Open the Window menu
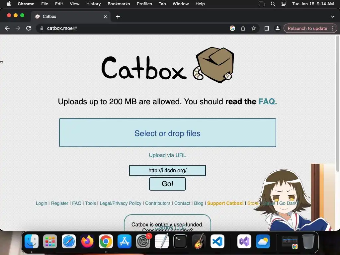Image resolution: width=340 pixels, height=255 pixels. pos(181,4)
